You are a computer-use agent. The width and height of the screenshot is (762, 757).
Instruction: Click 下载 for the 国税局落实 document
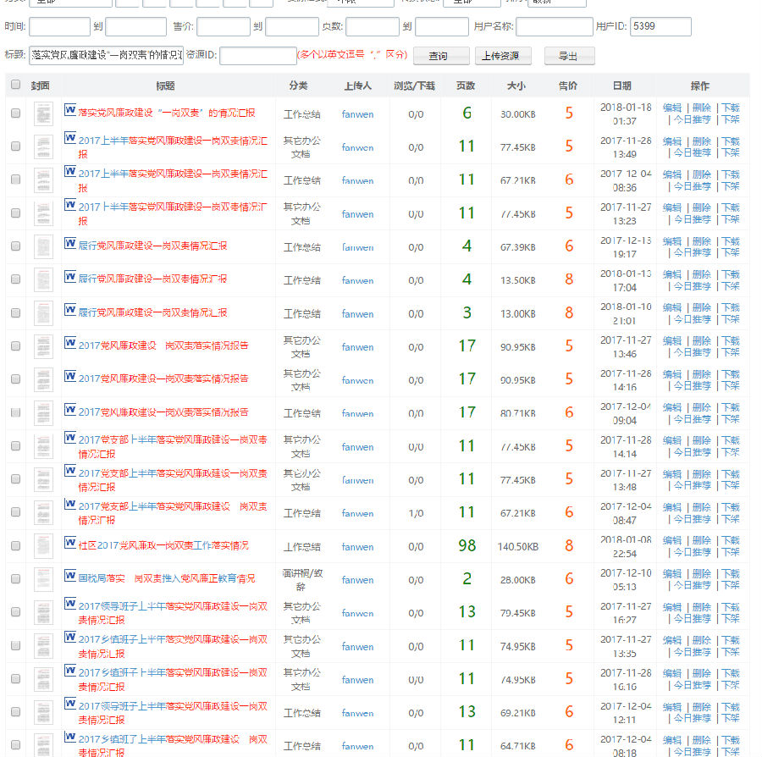(730, 573)
